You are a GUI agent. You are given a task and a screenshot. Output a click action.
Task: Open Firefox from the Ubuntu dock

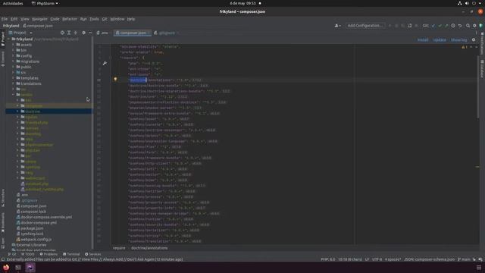(x=6, y=268)
